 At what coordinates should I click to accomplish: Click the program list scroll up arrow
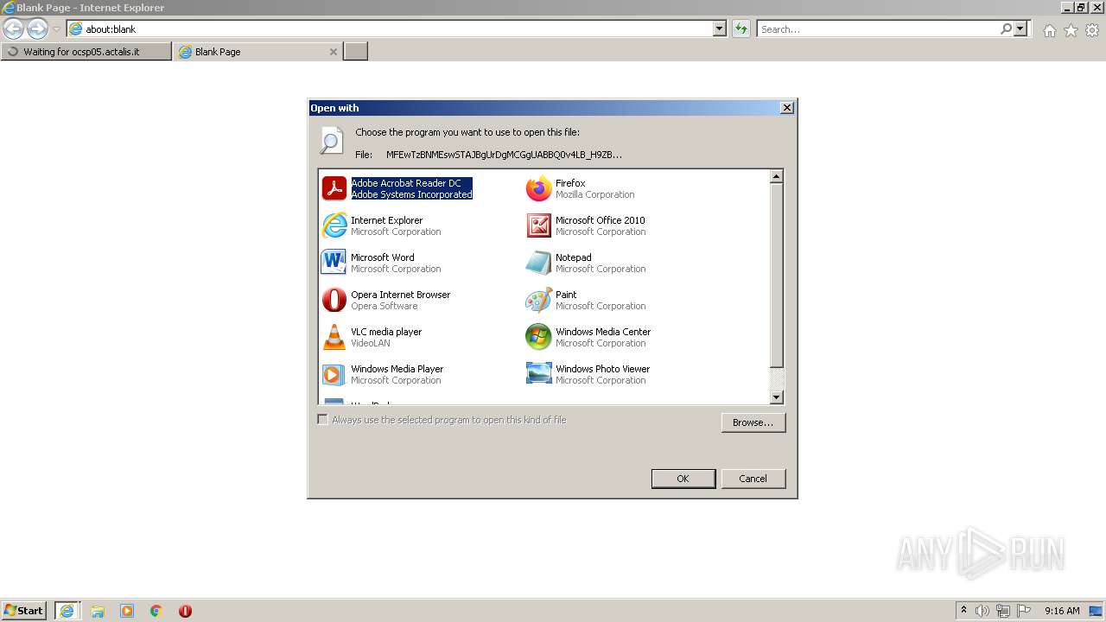(x=776, y=176)
